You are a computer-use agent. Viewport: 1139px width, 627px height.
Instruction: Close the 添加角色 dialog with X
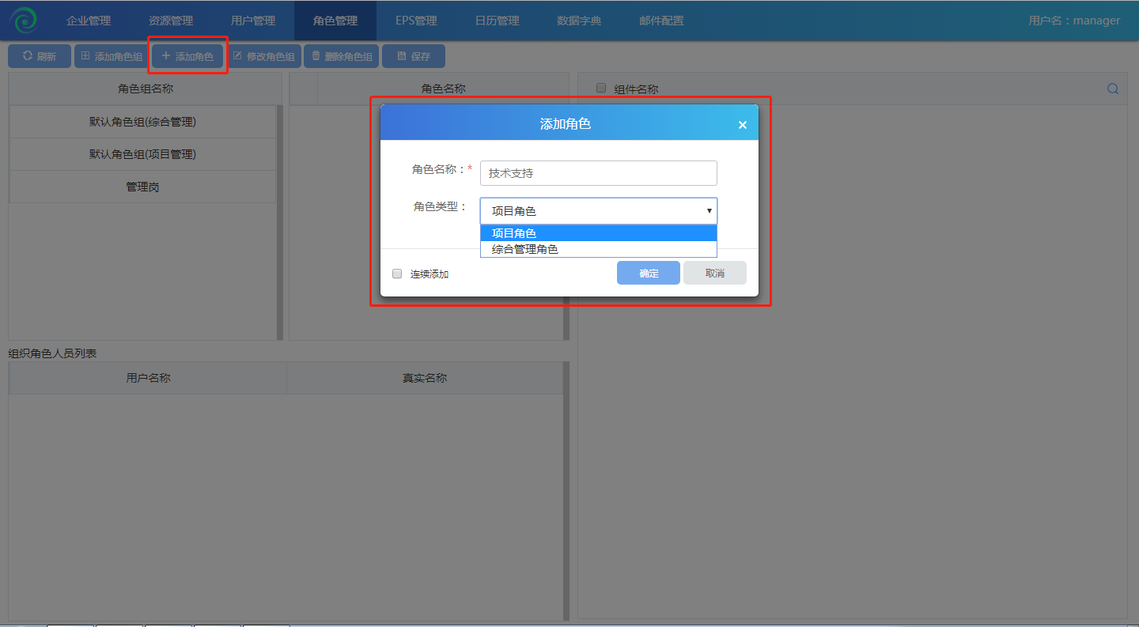pos(742,125)
